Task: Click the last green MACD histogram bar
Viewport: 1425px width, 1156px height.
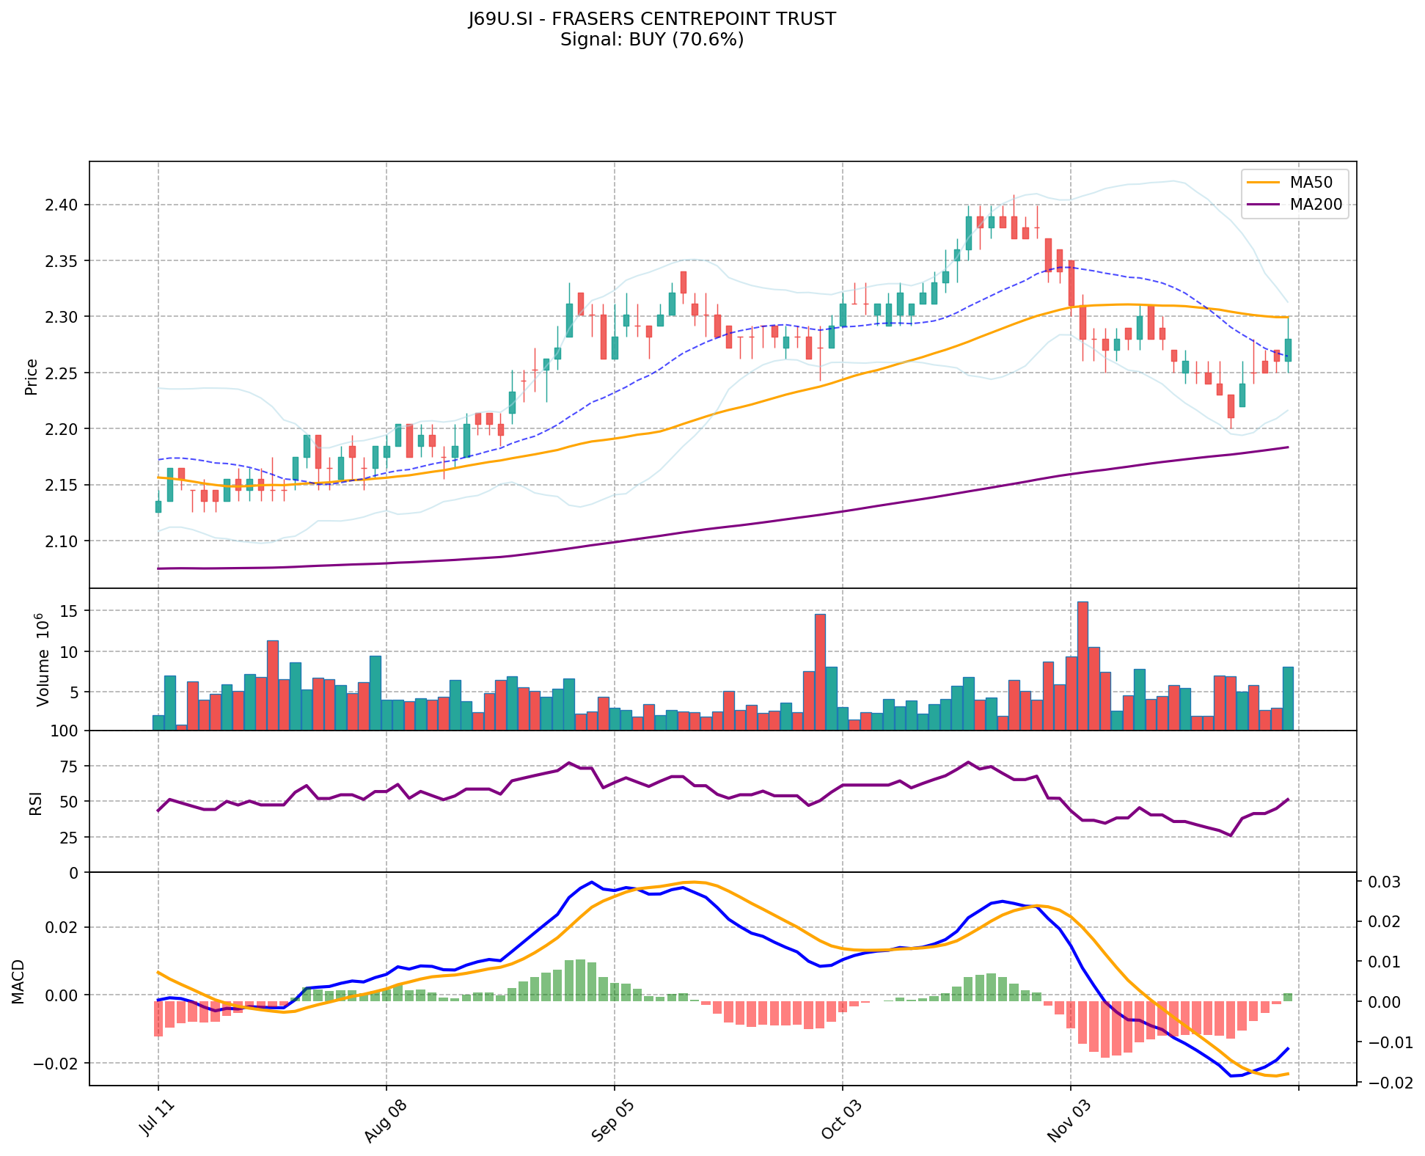Action: [x=1288, y=997]
